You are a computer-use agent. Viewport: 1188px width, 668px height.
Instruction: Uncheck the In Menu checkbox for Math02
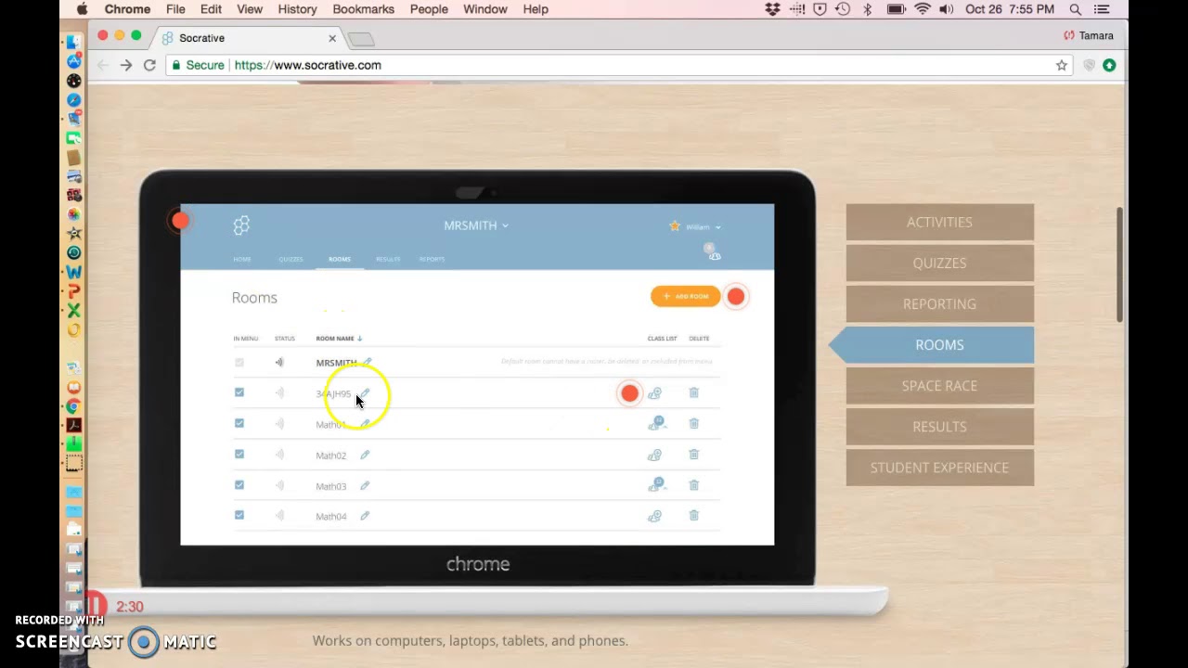(239, 454)
